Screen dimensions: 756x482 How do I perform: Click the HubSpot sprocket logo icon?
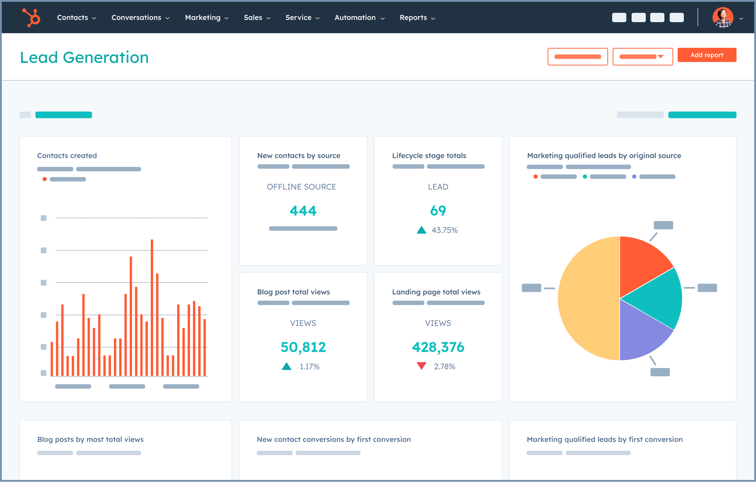coord(29,17)
